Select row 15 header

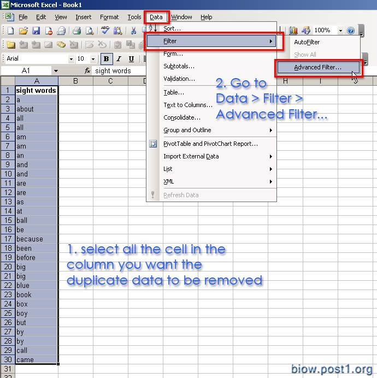click(8, 220)
